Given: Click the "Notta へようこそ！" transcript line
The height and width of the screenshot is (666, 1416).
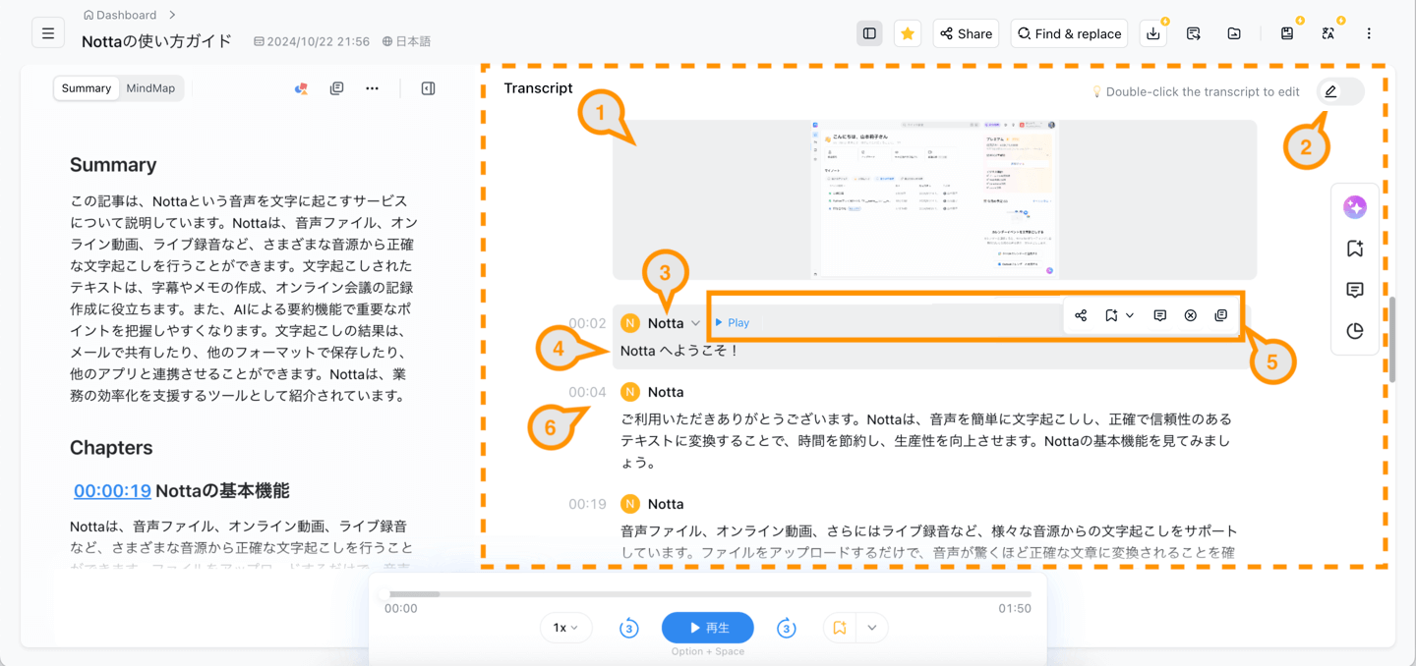Looking at the screenshot, I should [x=680, y=351].
